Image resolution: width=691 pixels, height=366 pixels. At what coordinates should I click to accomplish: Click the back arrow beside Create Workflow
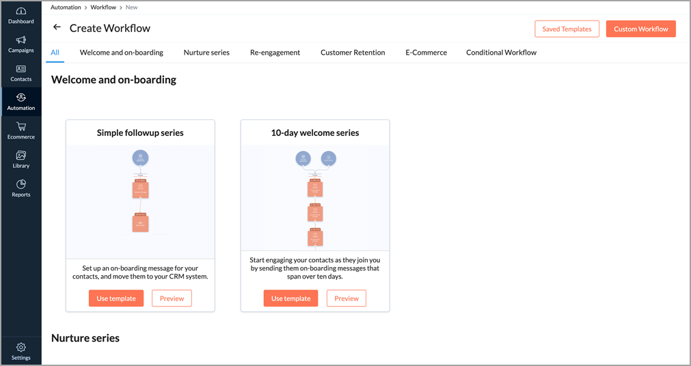pyautogui.click(x=57, y=27)
